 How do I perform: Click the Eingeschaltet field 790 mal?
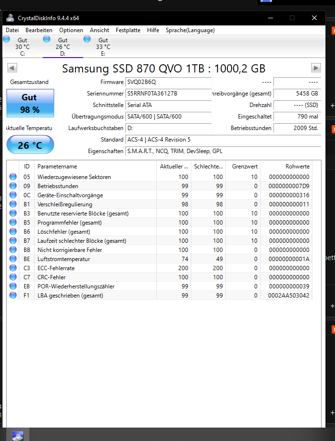click(x=297, y=117)
